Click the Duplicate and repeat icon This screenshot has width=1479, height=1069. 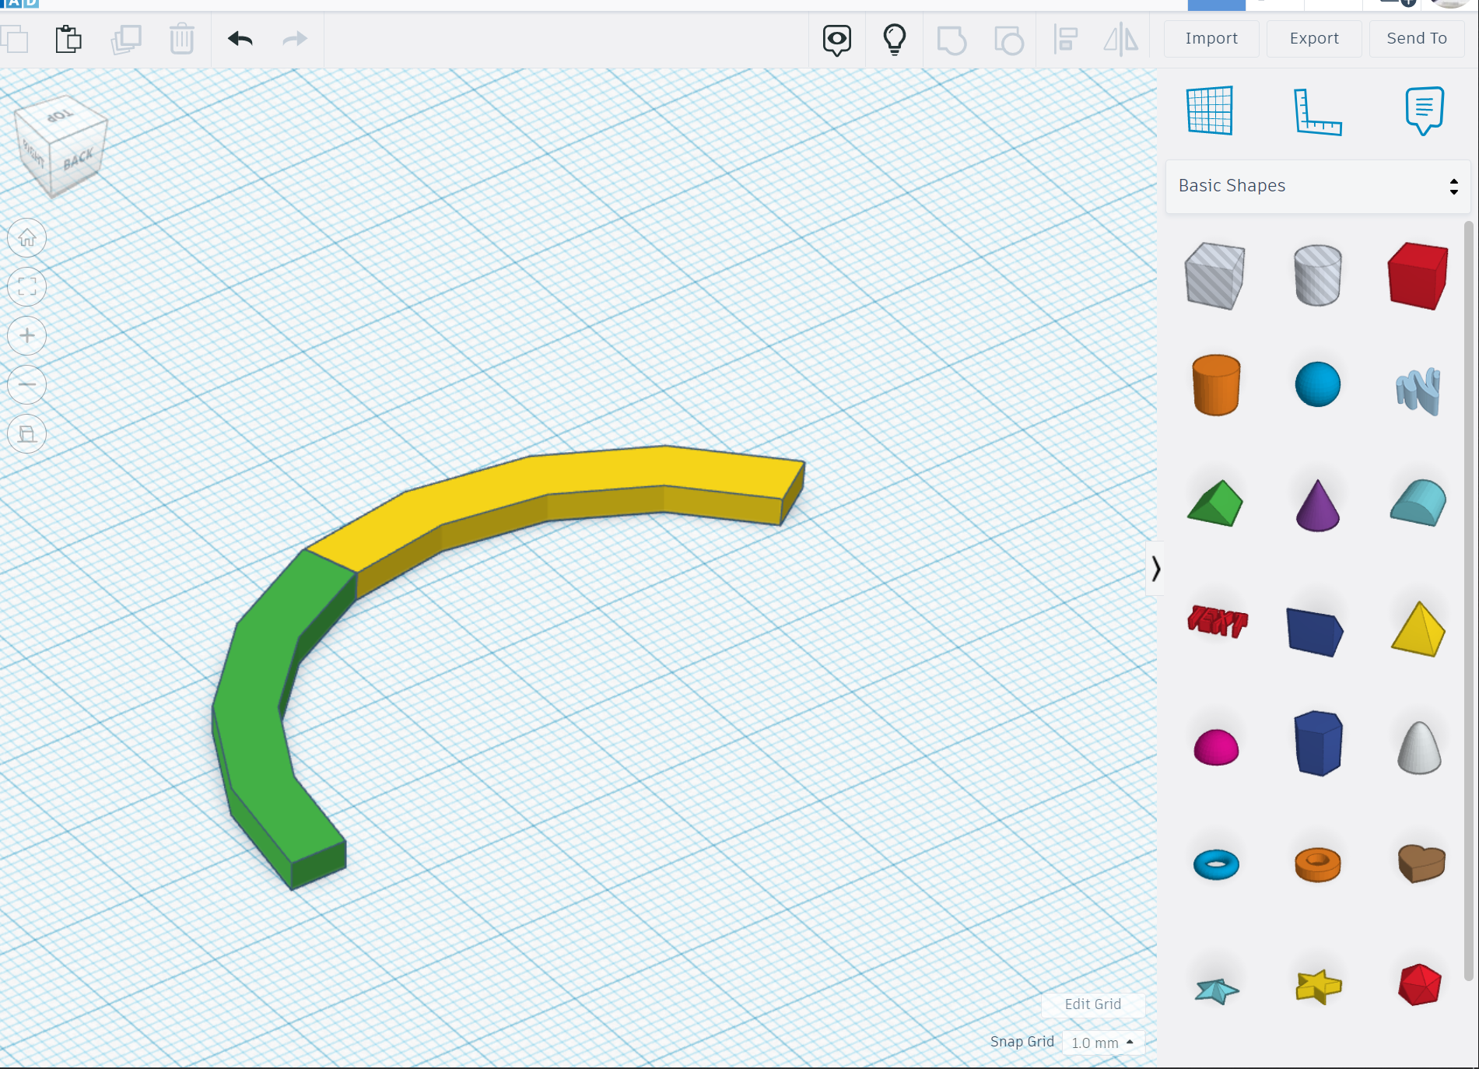[x=126, y=39]
